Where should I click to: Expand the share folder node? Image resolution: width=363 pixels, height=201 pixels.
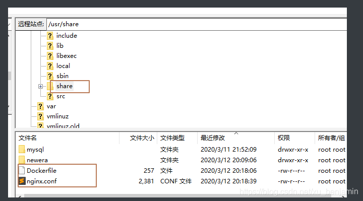click(x=40, y=86)
